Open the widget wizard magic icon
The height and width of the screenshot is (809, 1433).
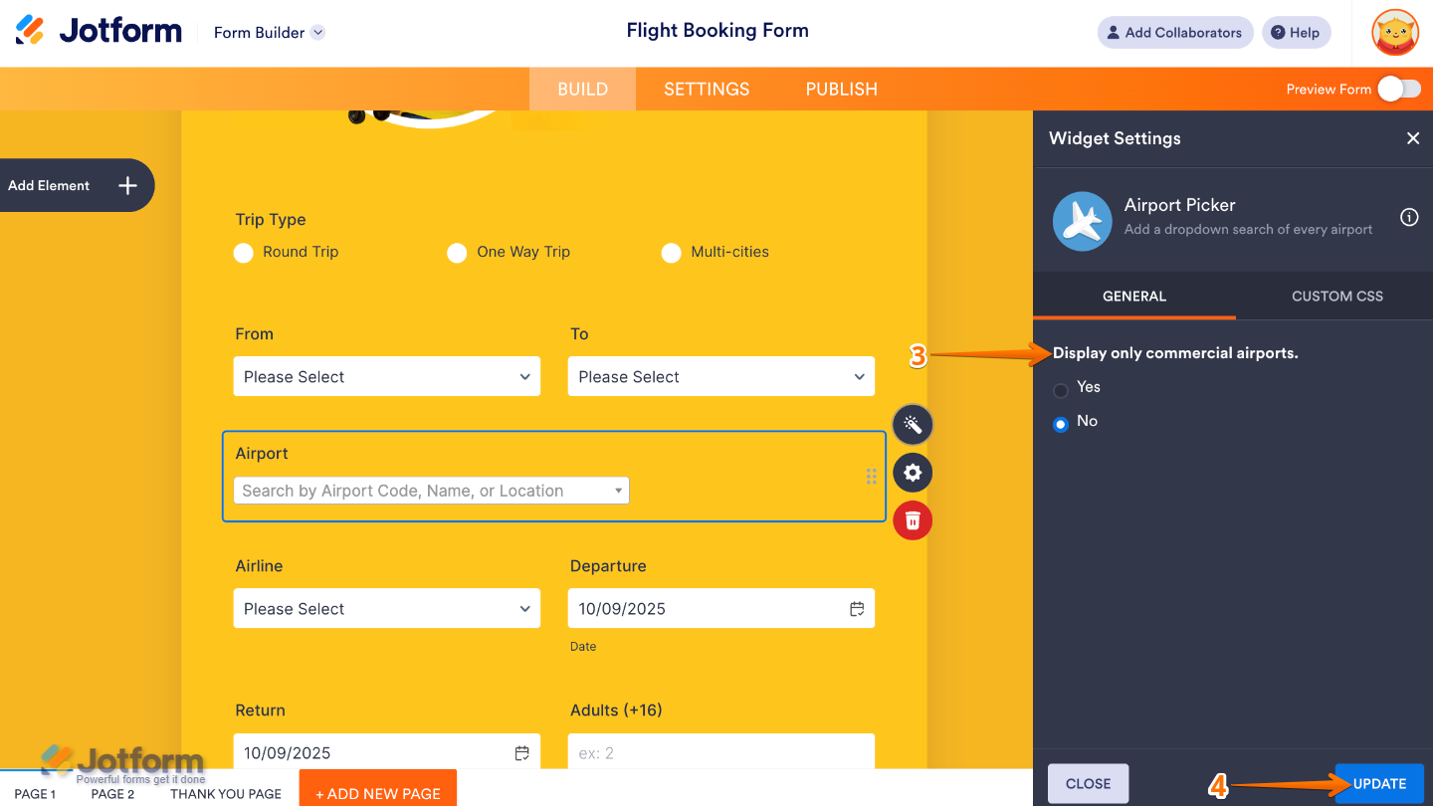(x=913, y=424)
